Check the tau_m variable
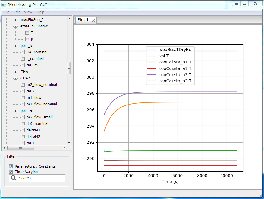This screenshot has height=199, width=264. pyautogui.click(x=23, y=65)
